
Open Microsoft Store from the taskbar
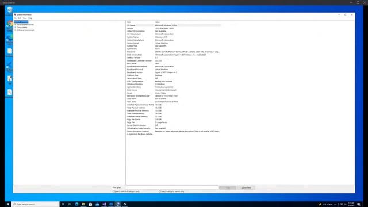(90, 204)
